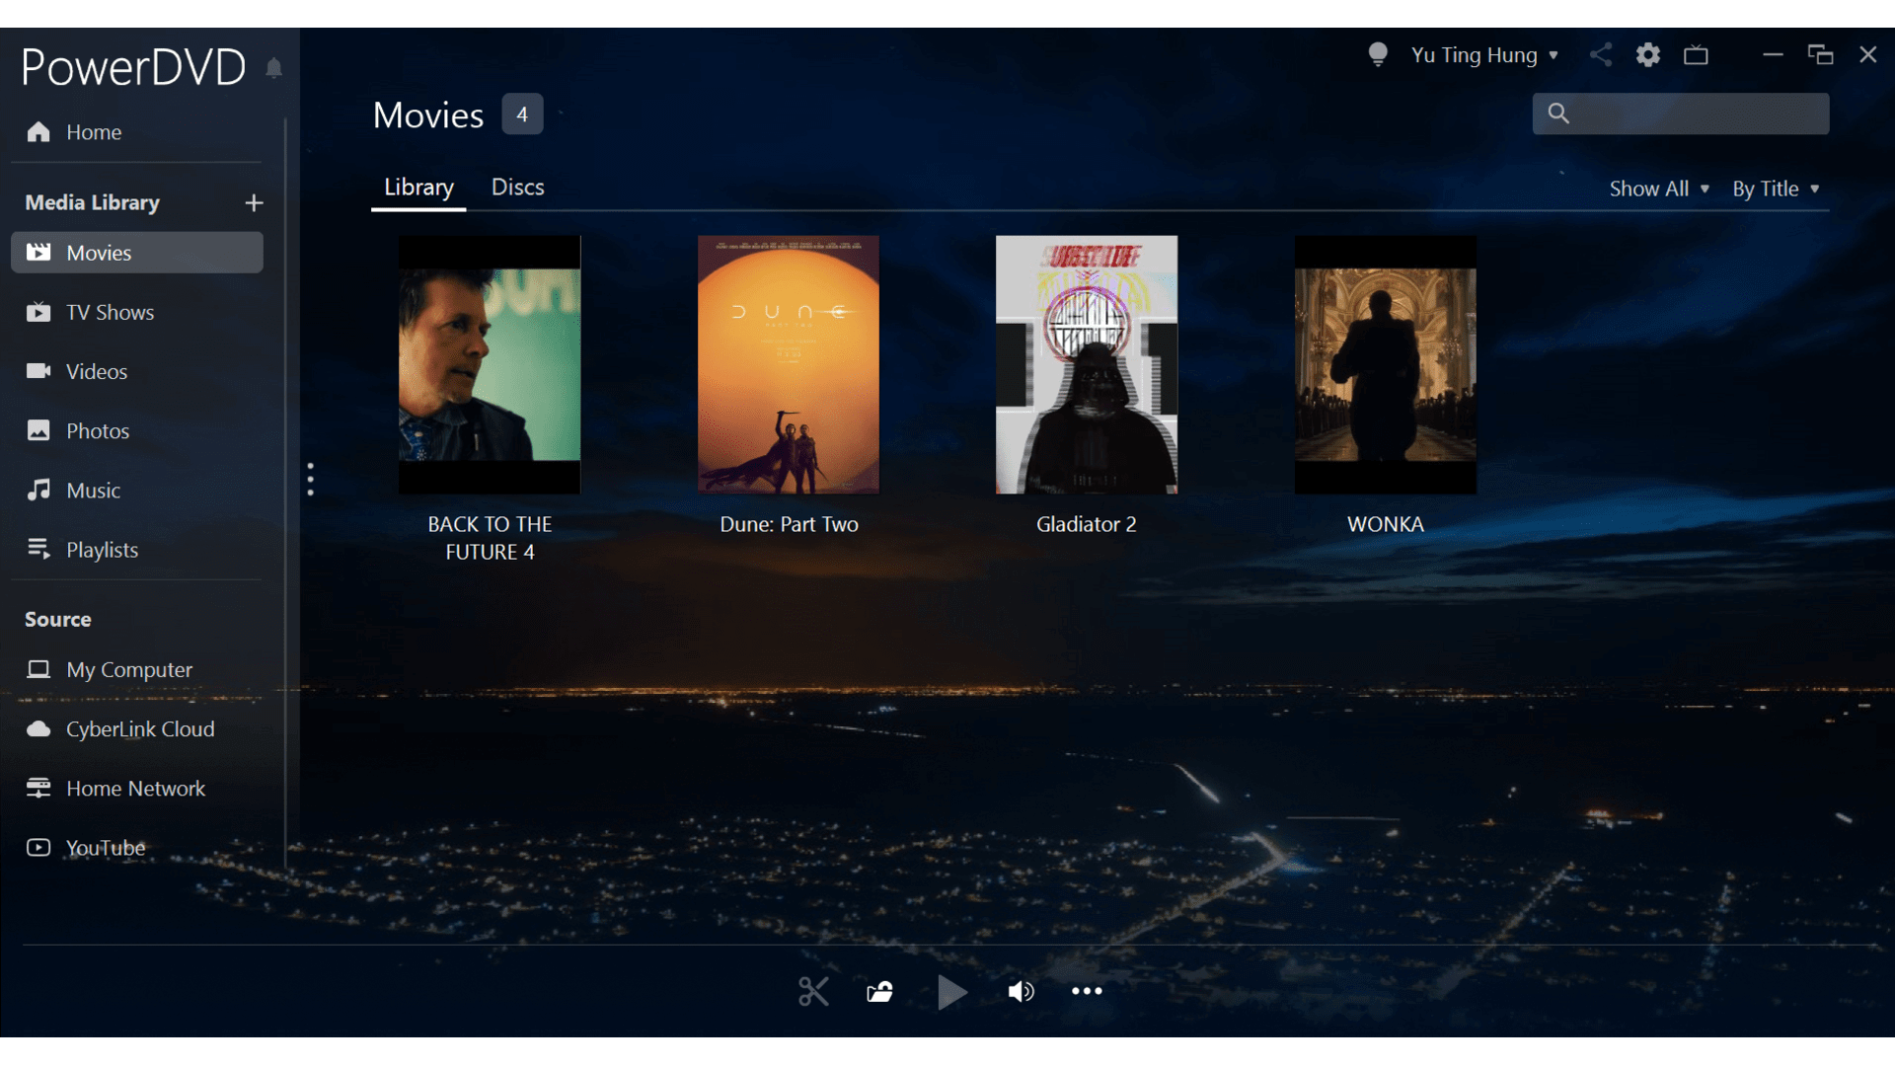Switch to TV mode icon
1895x1066 pixels.
coord(1696,55)
